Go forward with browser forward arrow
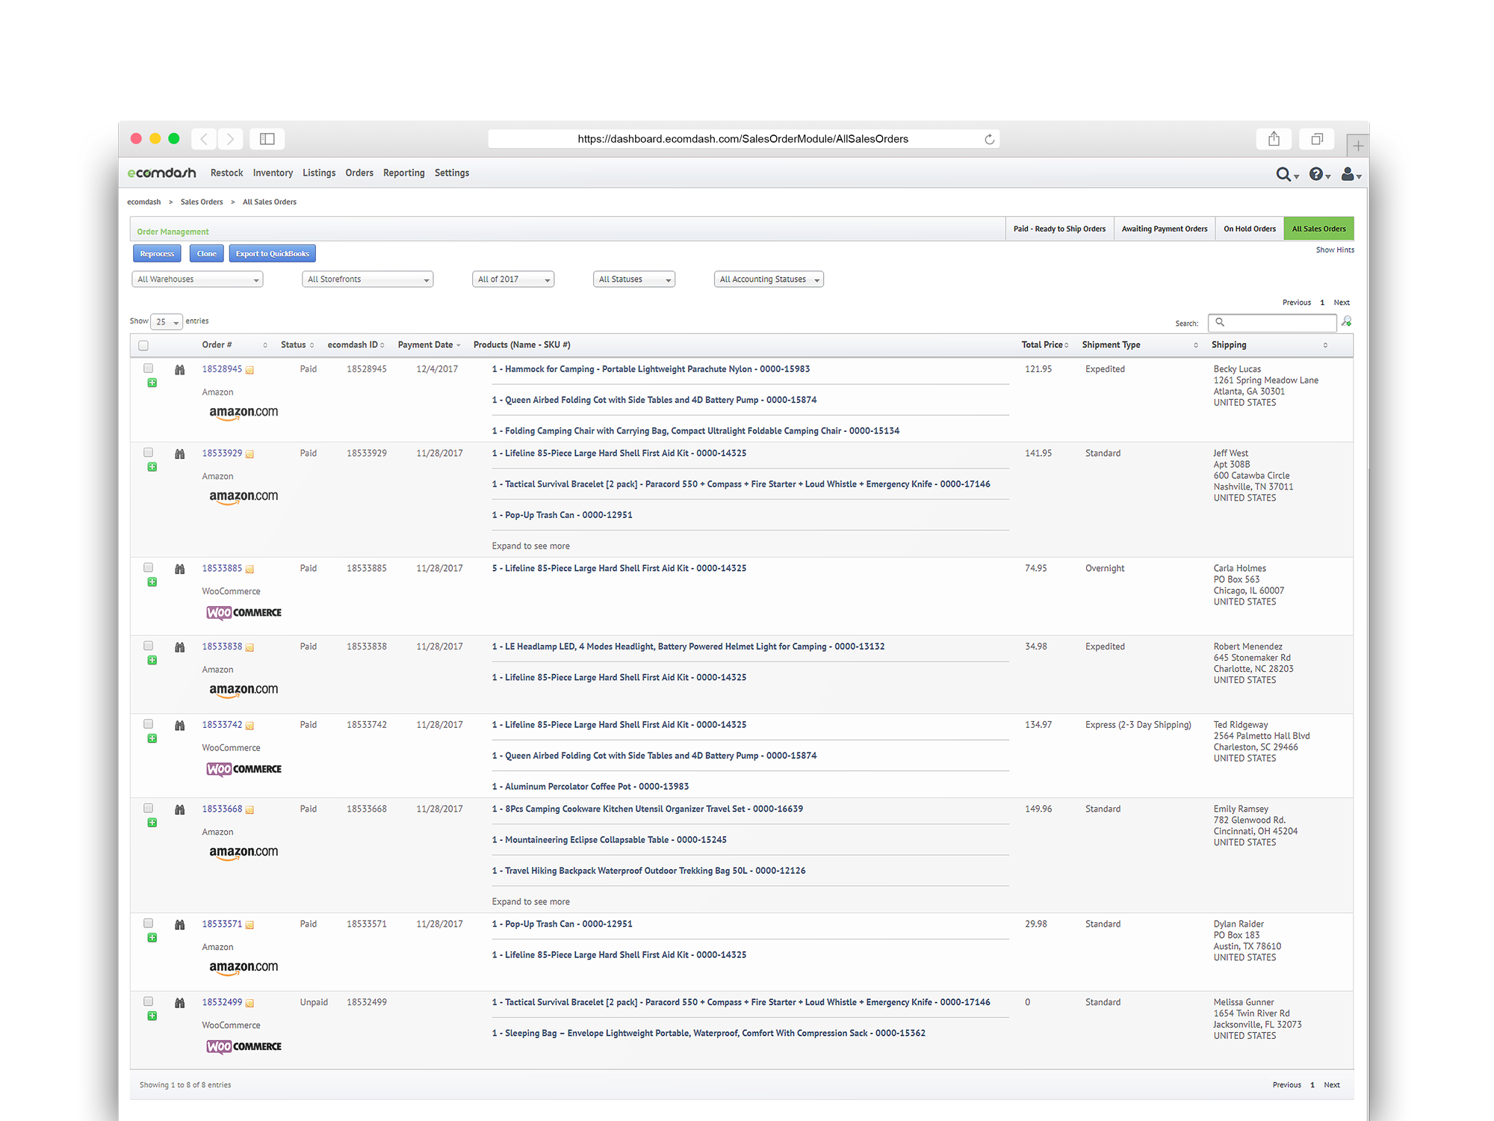 point(230,139)
